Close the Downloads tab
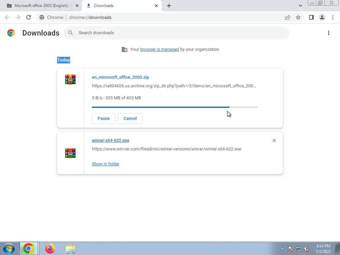This screenshot has width=340, height=255. pyautogui.click(x=156, y=6)
